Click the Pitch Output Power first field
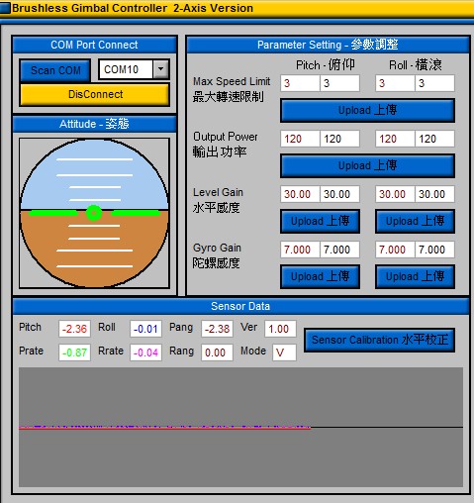This screenshot has width=474, height=503. click(300, 139)
